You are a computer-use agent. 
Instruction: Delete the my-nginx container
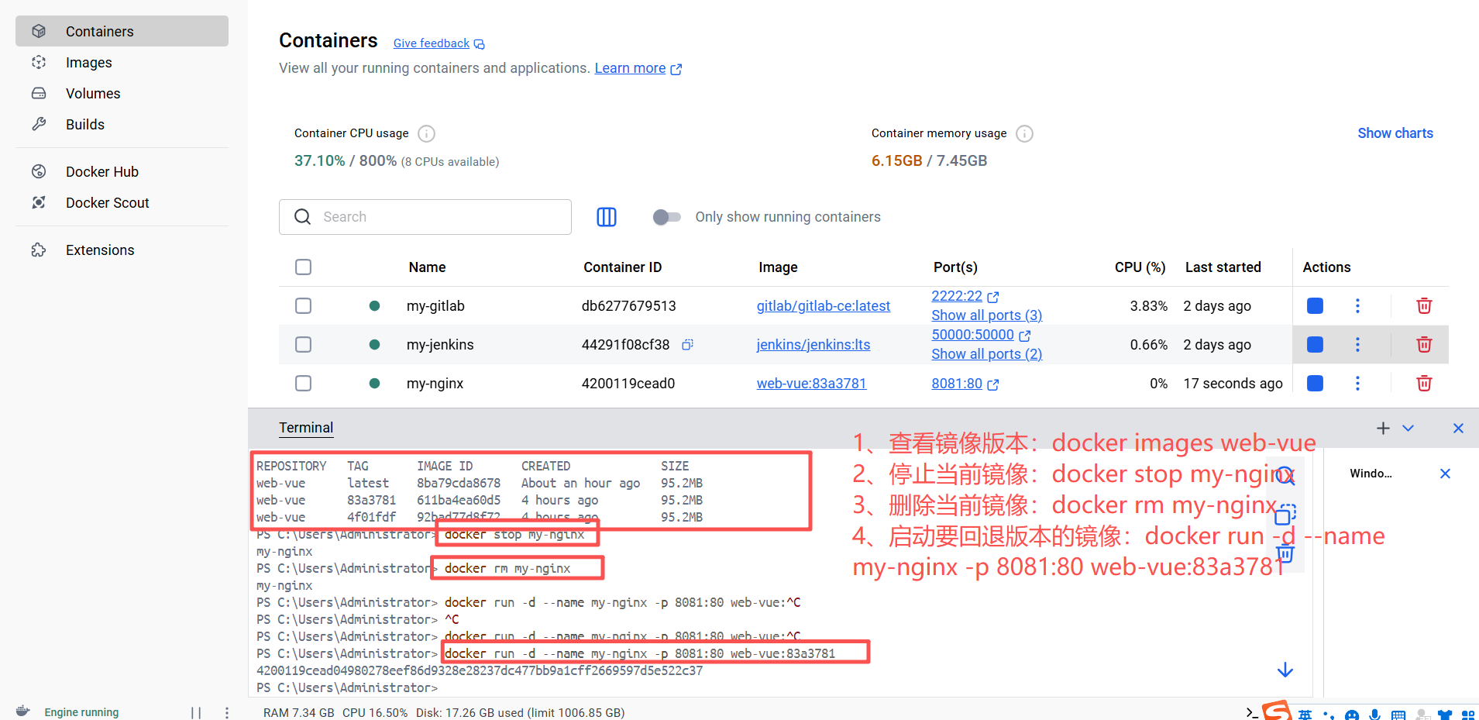tap(1424, 384)
